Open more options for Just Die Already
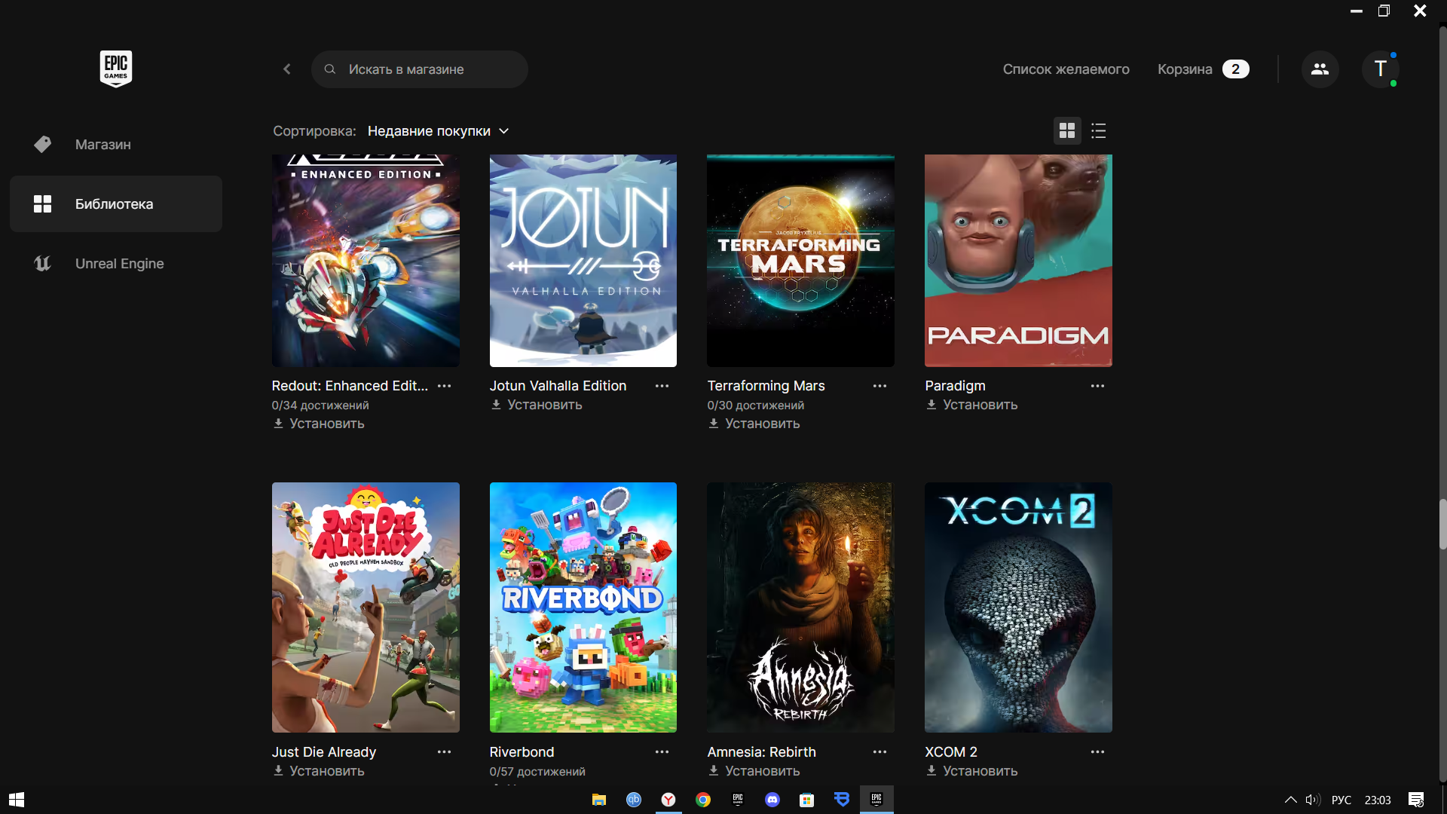 click(445, 752)
